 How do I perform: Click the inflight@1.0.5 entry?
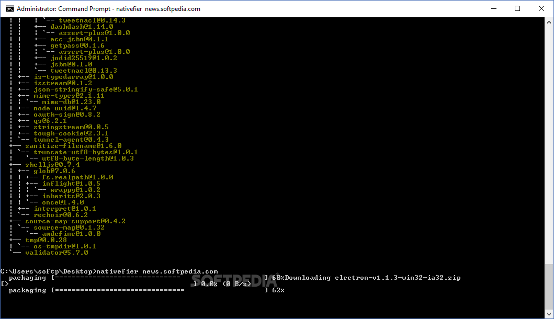pyautogui.click(x=71, y=184)
